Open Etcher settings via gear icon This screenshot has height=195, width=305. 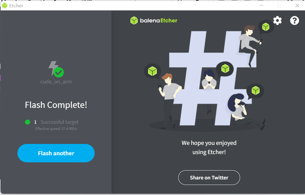(277, 20)
